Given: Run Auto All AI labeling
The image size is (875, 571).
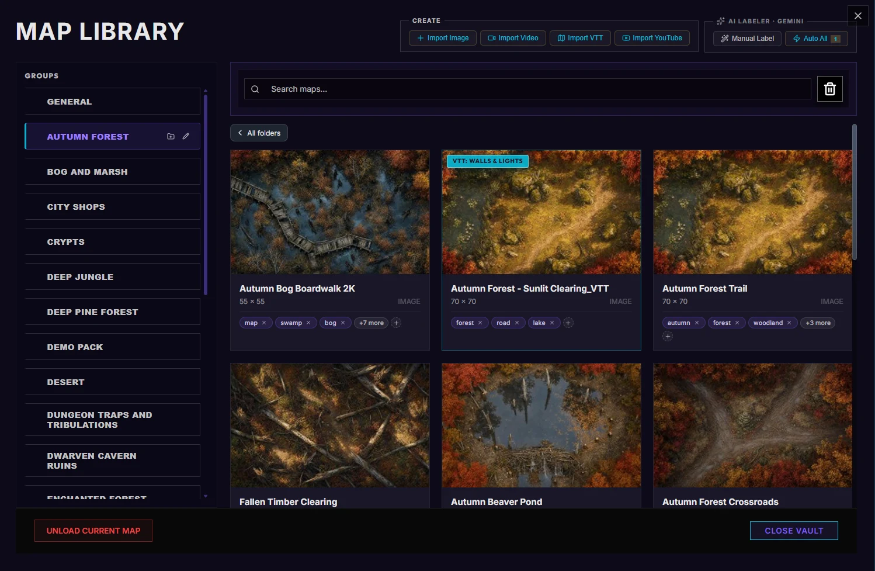Looking at the screenshot, I should [x=817, y=39].
